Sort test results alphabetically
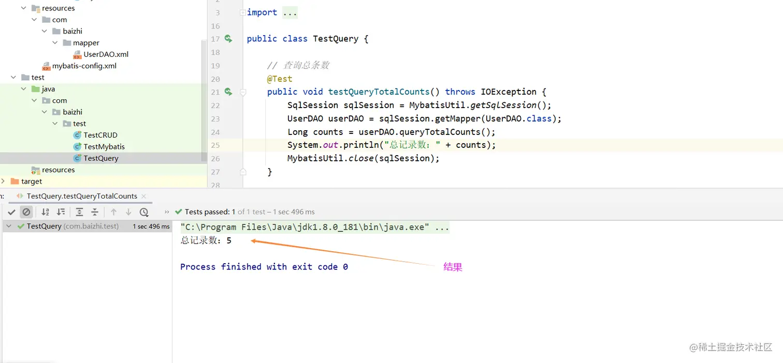783x363 pixels. 46,212
